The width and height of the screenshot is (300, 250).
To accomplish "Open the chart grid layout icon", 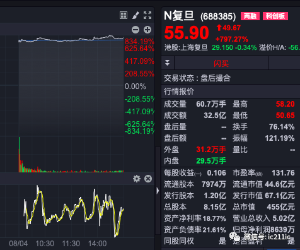I will (x=124, y=15).
